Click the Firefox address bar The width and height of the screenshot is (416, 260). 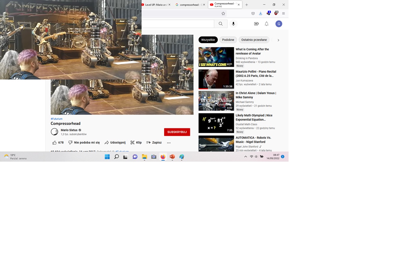point(184,13)
